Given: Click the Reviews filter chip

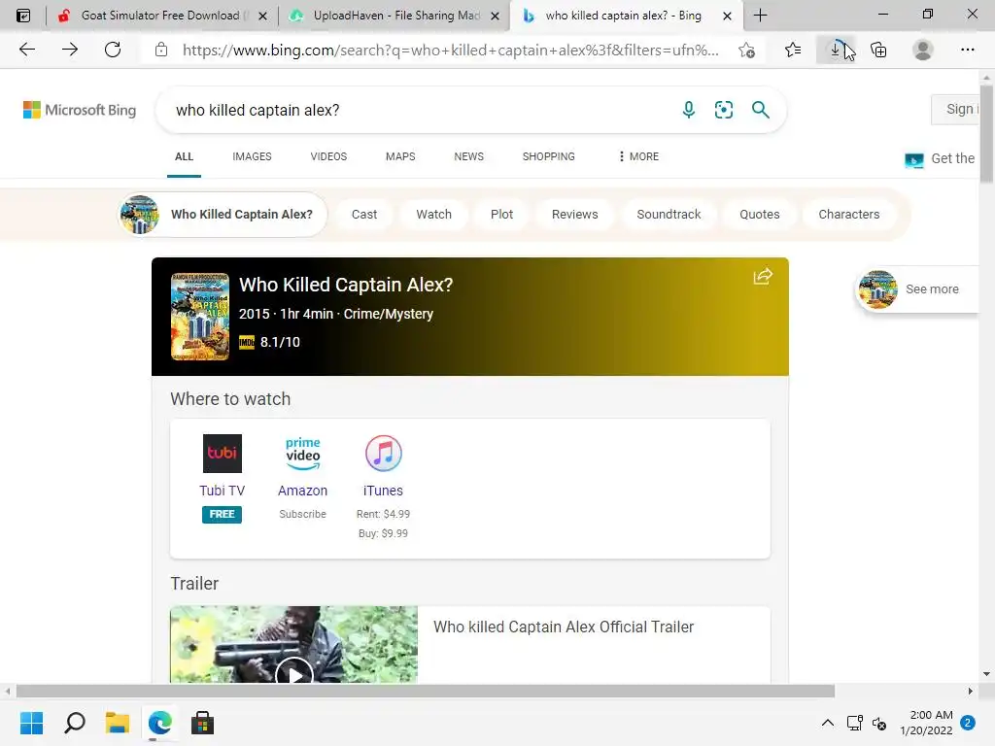Looking at the screenshot, I should pyautogui.click(x=575, y=215).
